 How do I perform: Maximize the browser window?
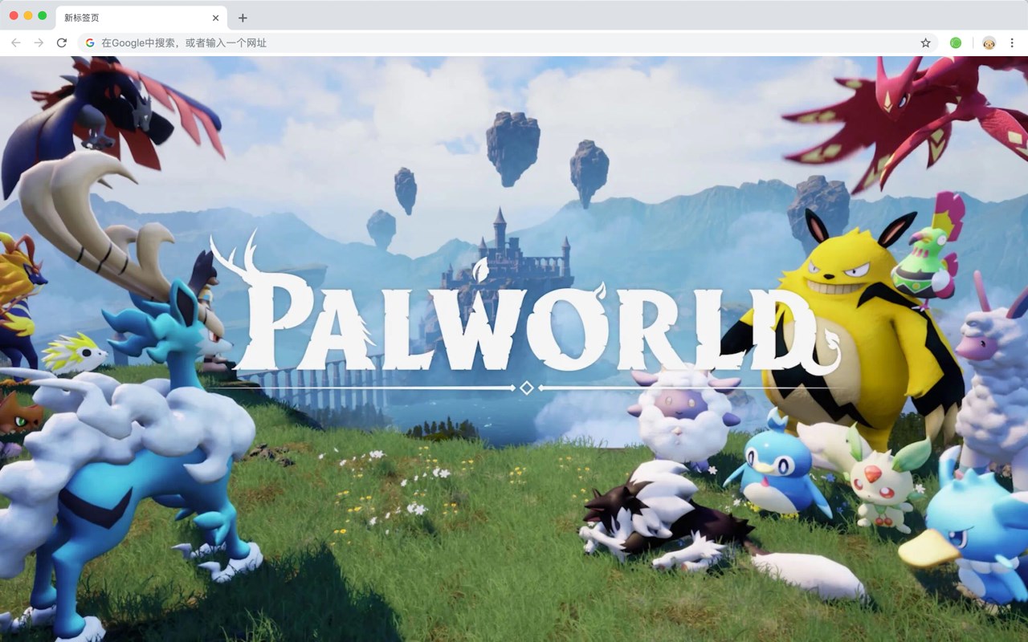click(x=43, y=15)
